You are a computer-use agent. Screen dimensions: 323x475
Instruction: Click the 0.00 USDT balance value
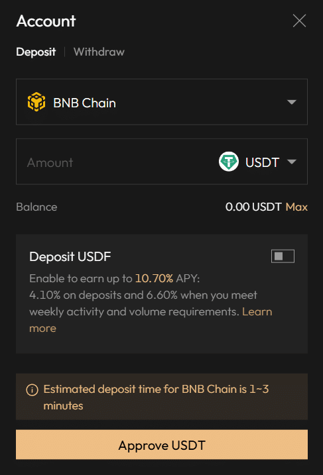253,207
